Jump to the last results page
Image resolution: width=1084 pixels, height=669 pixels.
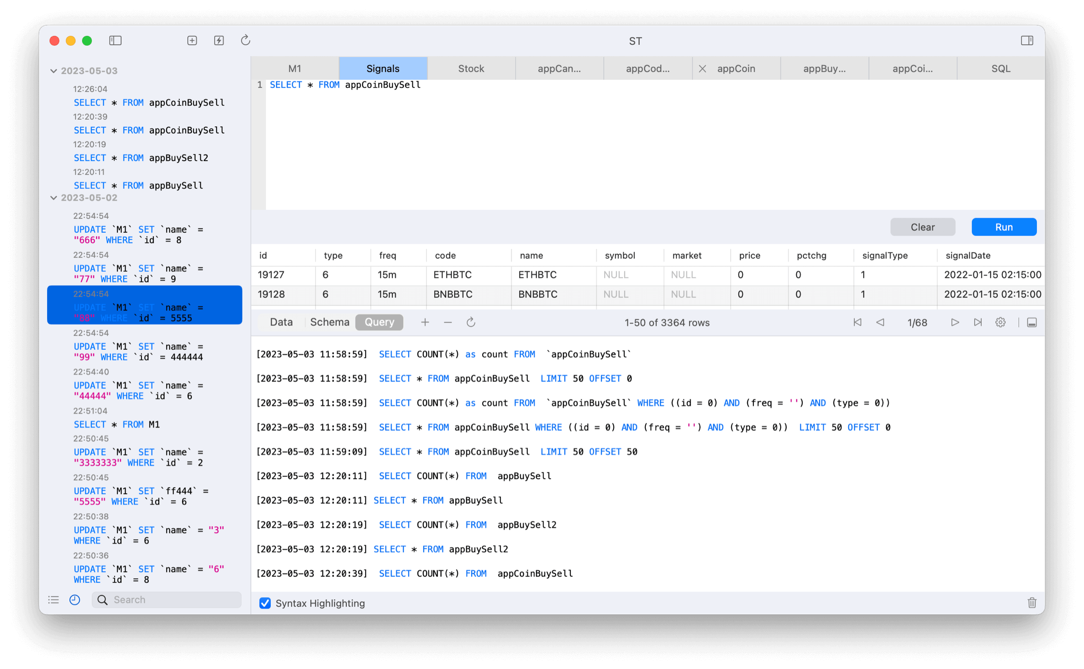click(x=977, y=322)
